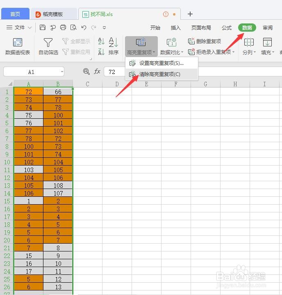Image resolution: width=282 pixels, height=295 pixels.
Task: Click cell B26 containing 13
Action: click(58, 287)
